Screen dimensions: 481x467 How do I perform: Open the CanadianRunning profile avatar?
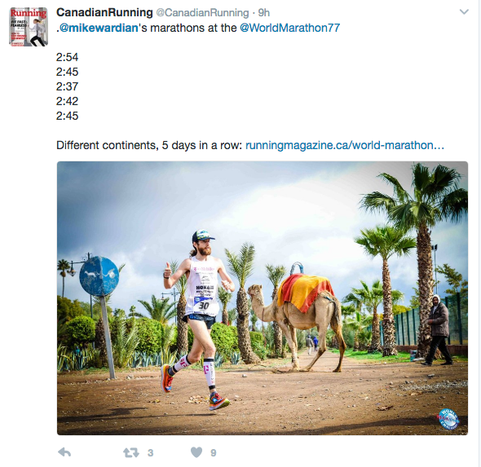(29, 27)
